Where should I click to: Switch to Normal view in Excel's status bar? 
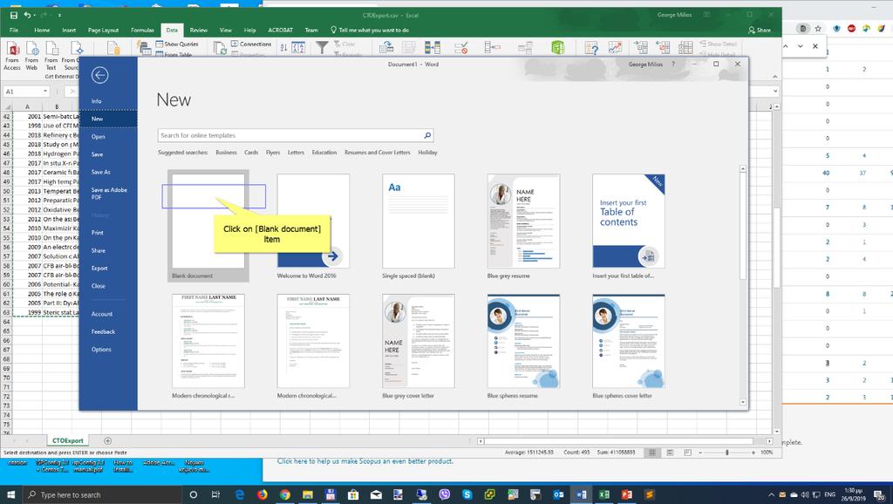(652, 453)
